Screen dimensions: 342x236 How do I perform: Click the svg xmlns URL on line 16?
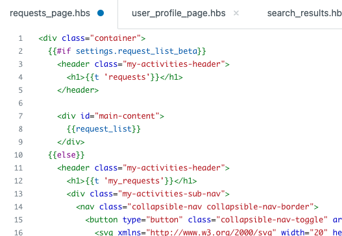coord(211,232)
